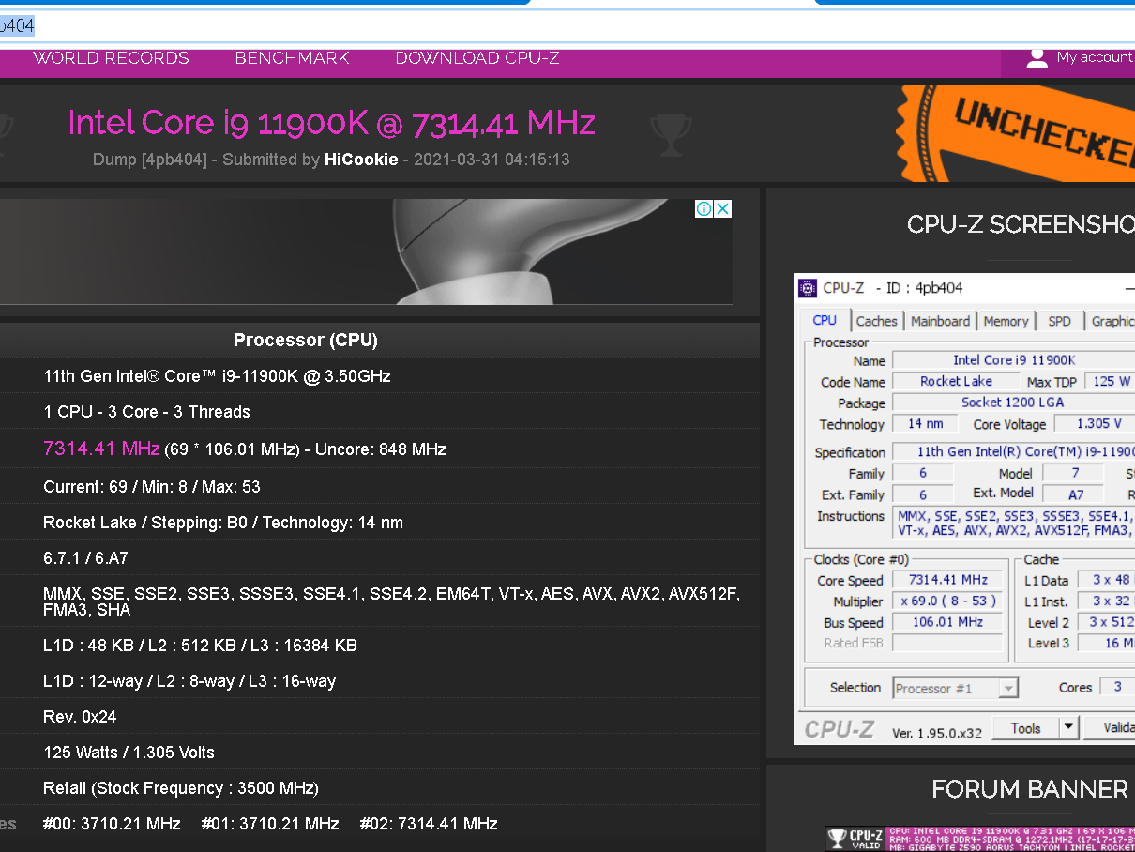Viewport: 1135px width, 852px height.
Task: Click the 'Rocket Lake / Stepping: B0' row
Action: [380, 523]
